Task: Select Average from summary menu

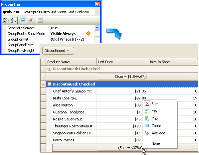Action: [x=158, y=133]
